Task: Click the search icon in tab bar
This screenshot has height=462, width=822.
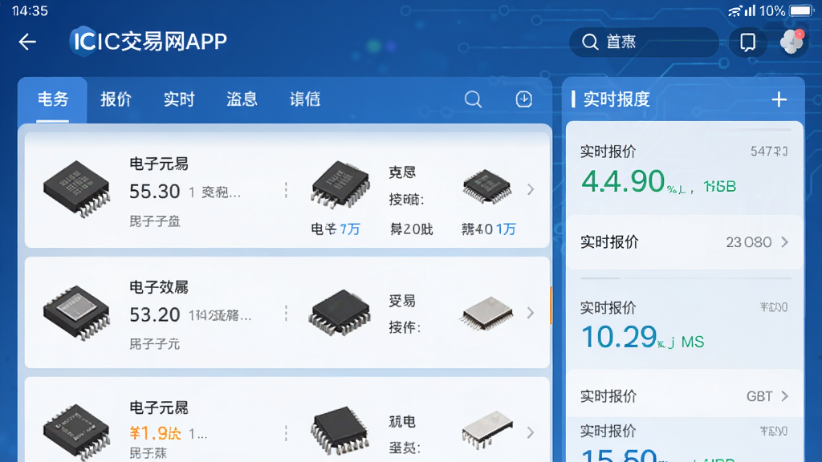Action: click(473, 99)
